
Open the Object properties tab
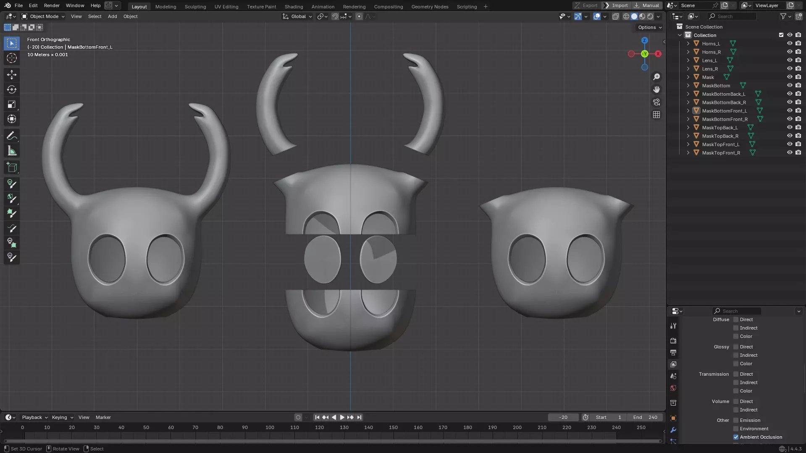pyautogui.click(x=673, y=418)
